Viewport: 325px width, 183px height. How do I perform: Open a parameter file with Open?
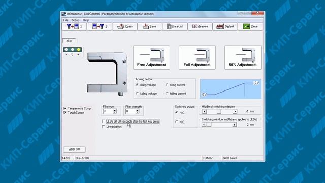coord(125,26)
